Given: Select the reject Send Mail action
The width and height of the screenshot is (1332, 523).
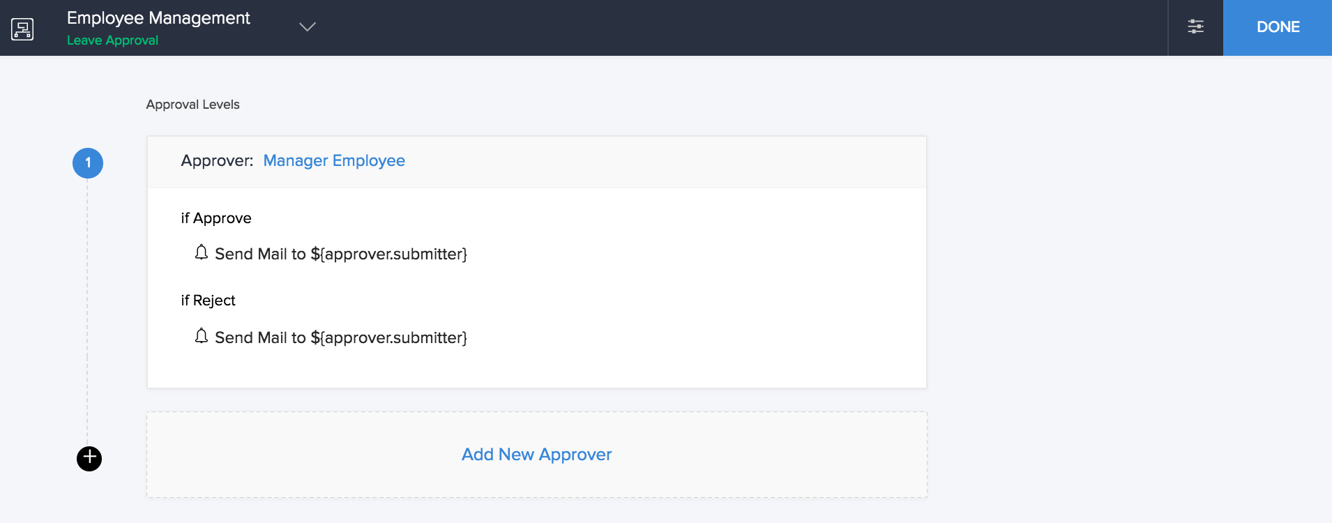Looking at the screenshot, I should [x=340, y=338].
